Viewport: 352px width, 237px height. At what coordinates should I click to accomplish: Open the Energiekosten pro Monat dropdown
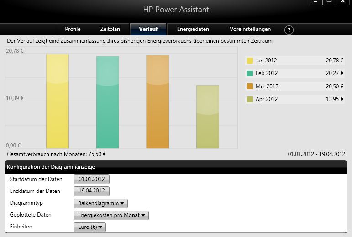point(111,215)
